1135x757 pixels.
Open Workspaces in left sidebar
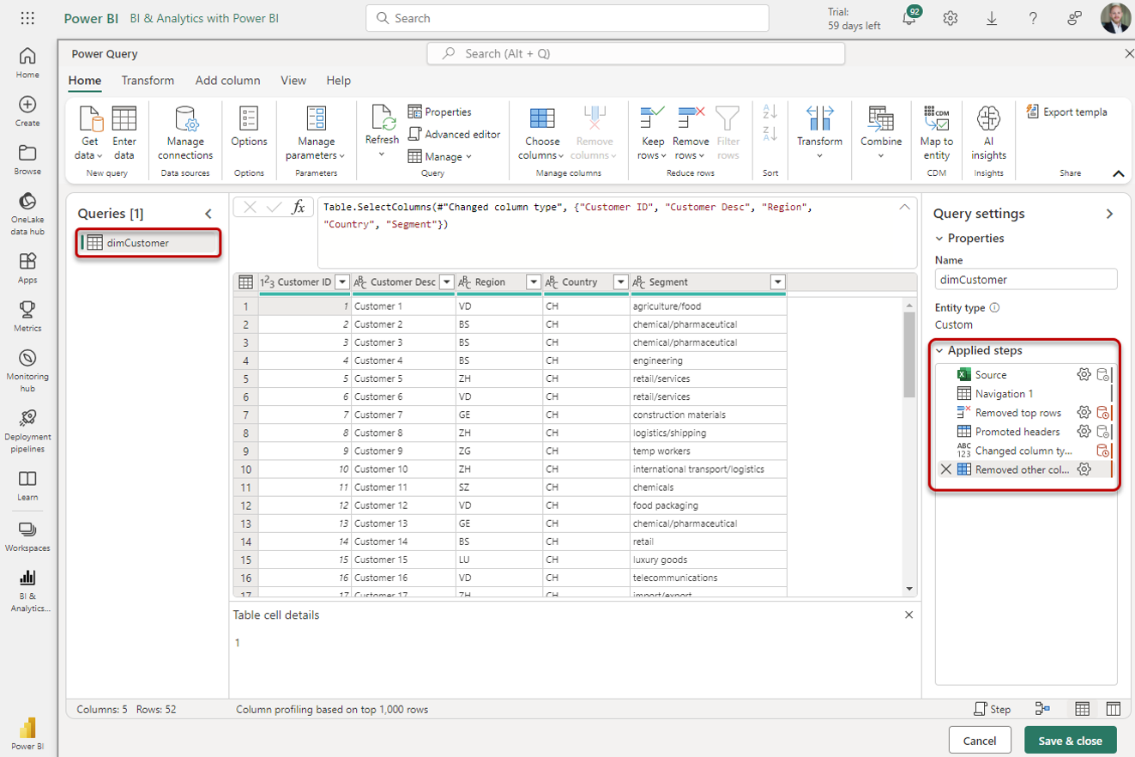pyautogui.click(x=27, y=536)
